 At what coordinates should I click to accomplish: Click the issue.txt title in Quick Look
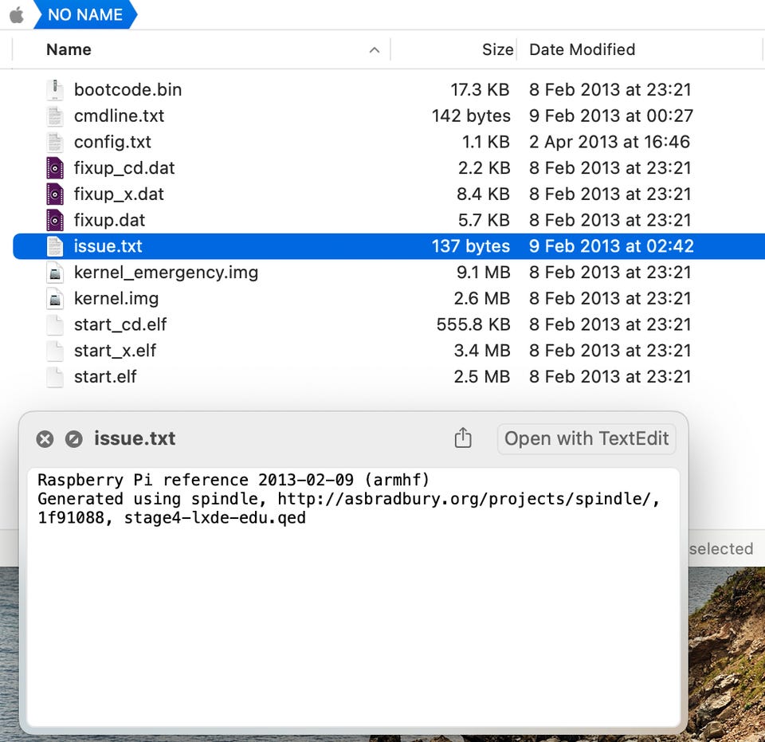(x=135, y=438)
